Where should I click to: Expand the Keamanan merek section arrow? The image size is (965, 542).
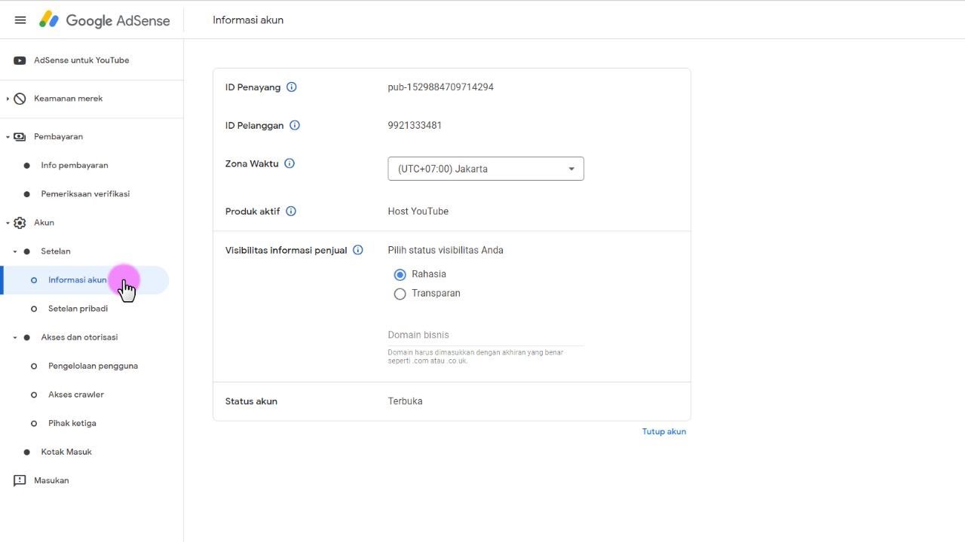pos(8,99)
